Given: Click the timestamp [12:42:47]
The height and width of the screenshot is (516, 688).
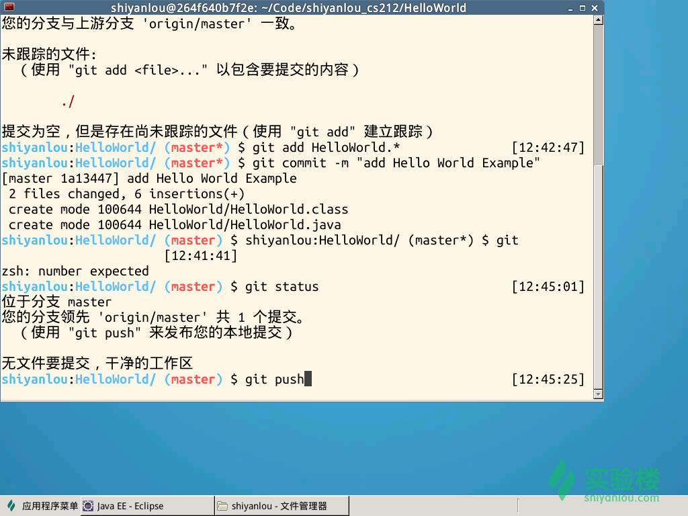Looking at the screenshot, I should coord(548,147).
